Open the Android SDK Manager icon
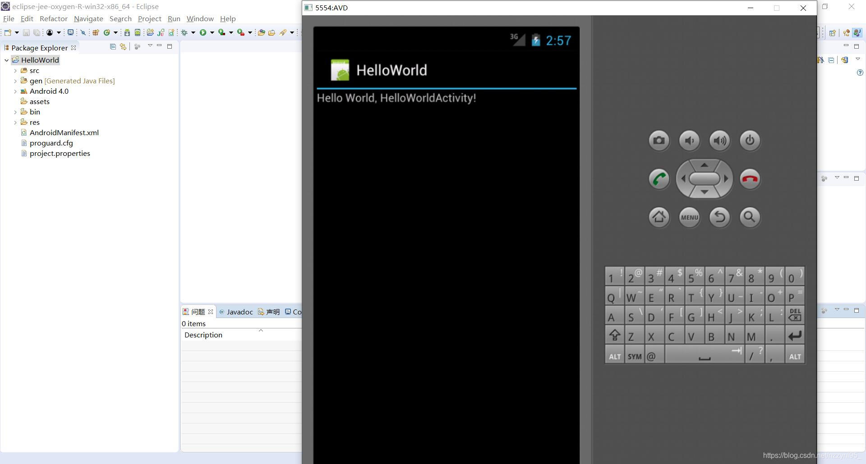This screenshot has height=464, width=866. click(x=127, y=32)
